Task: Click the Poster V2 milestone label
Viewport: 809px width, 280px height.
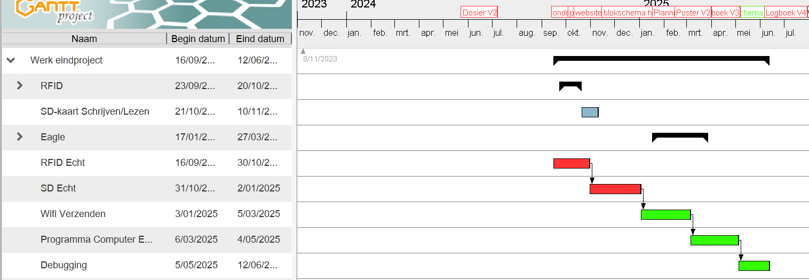Action: coord(693,13)
